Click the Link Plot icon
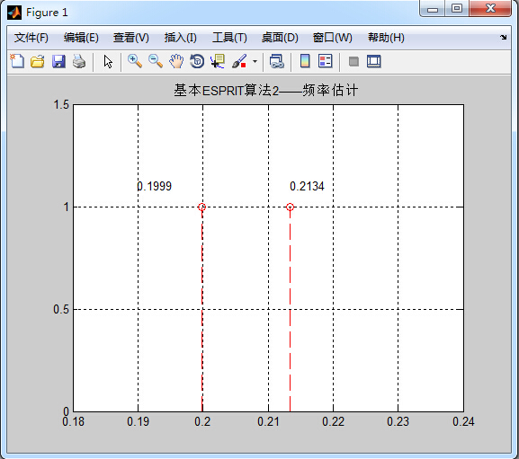 (x=277, y=61)
